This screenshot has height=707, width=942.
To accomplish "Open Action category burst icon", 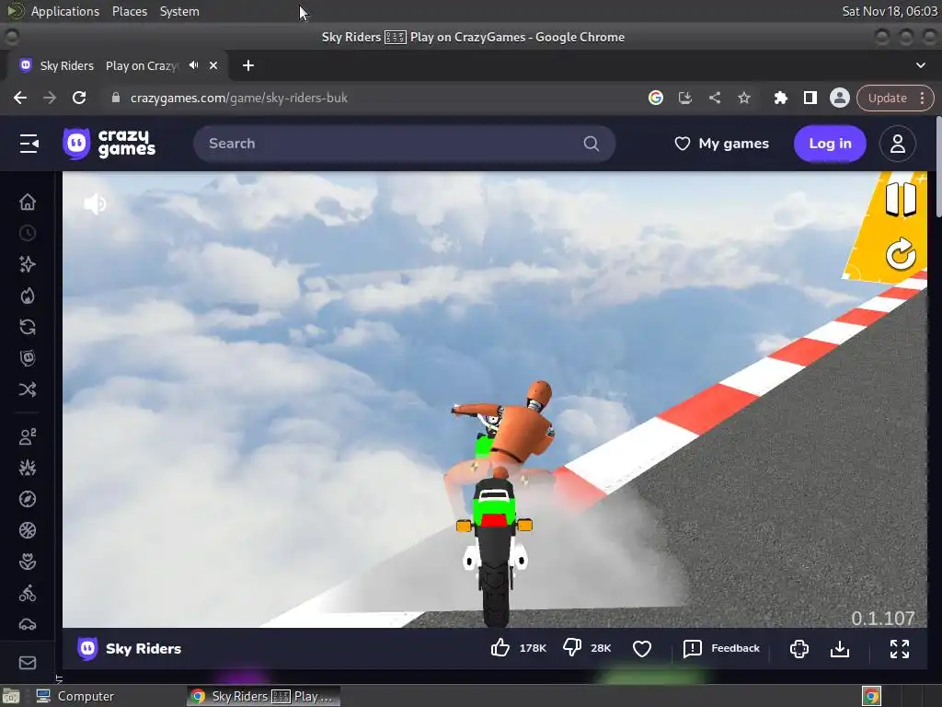I will (28, 468).
